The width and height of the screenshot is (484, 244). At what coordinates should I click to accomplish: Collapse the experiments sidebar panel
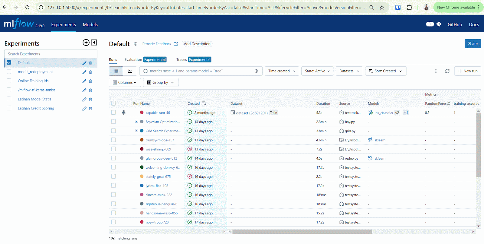pyautogui.click(x=94, y=43)
